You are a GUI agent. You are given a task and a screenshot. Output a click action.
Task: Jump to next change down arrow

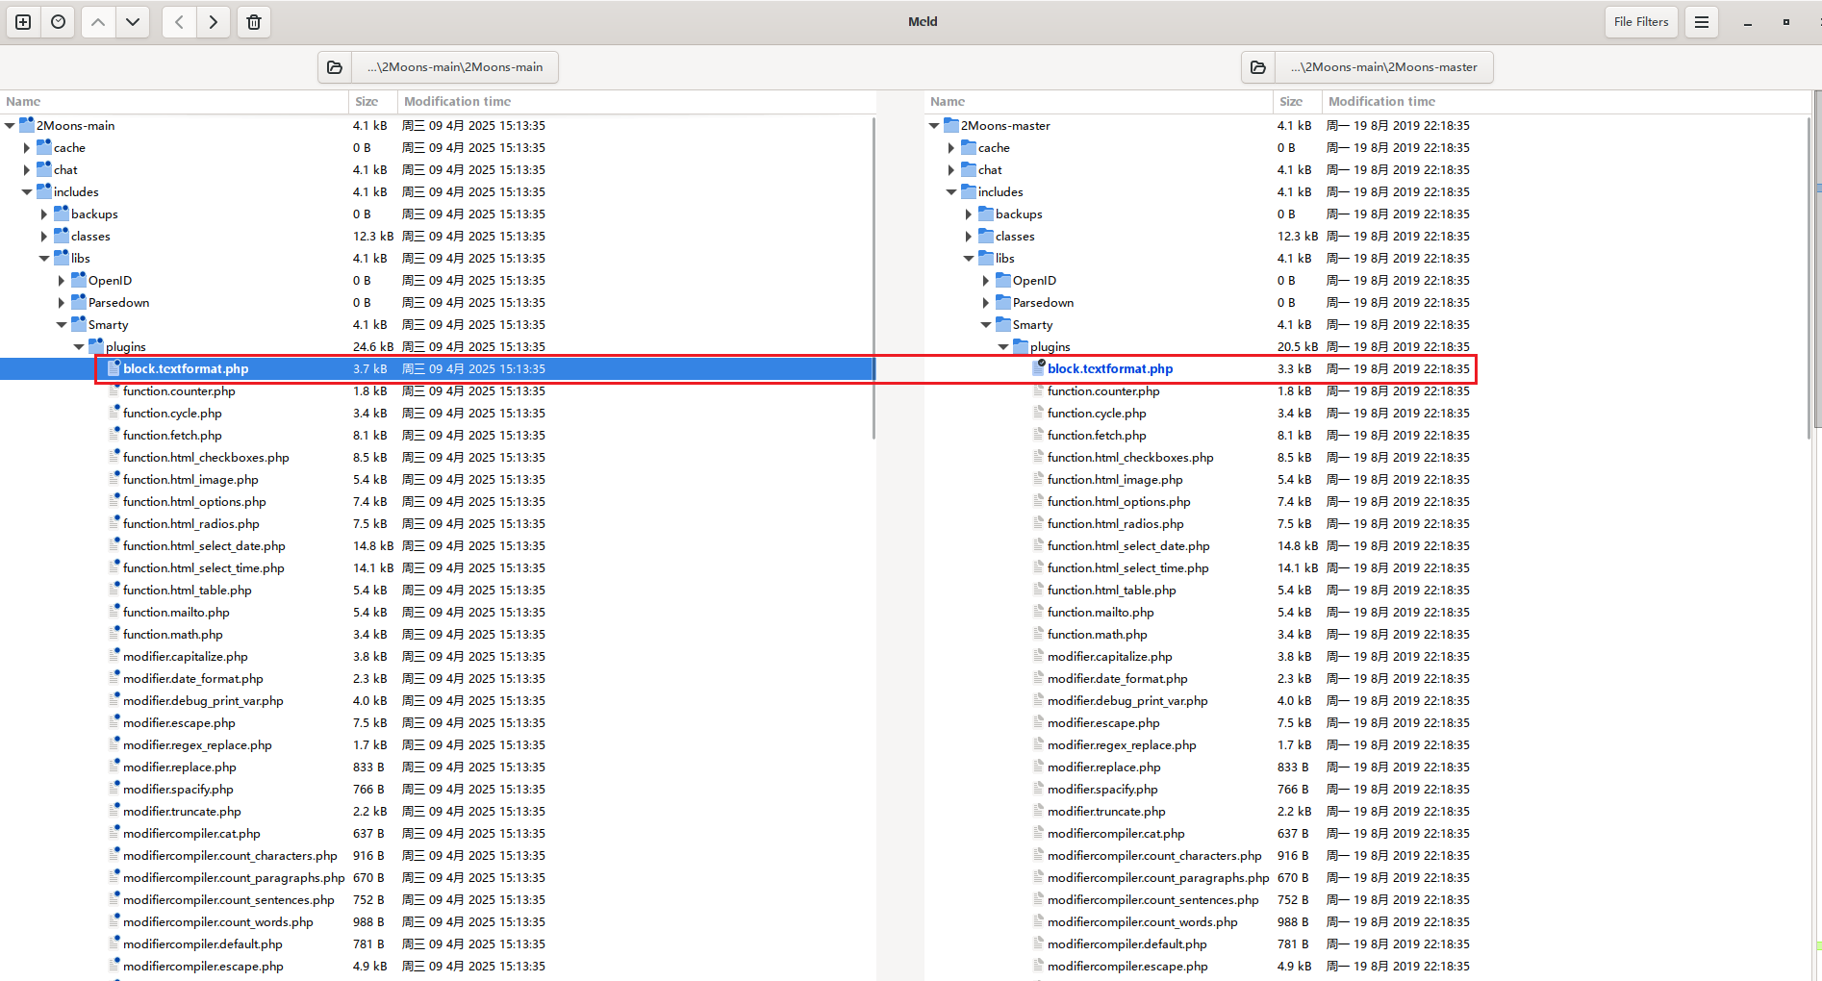[x=133, y=22]
